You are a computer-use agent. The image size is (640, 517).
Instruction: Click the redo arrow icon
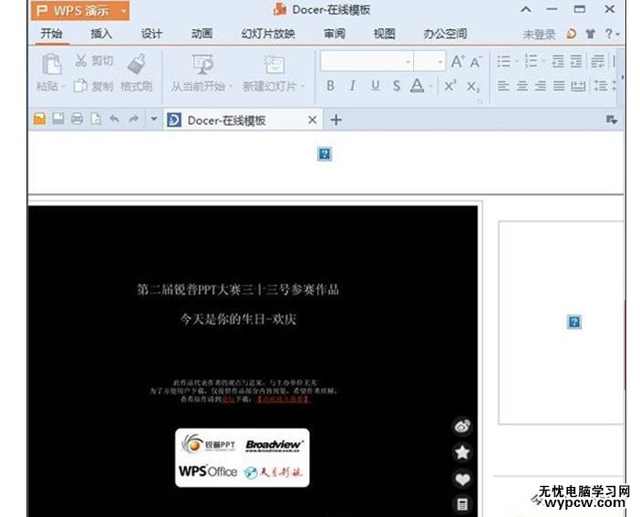pyautogui.click(x=133, y=119)
